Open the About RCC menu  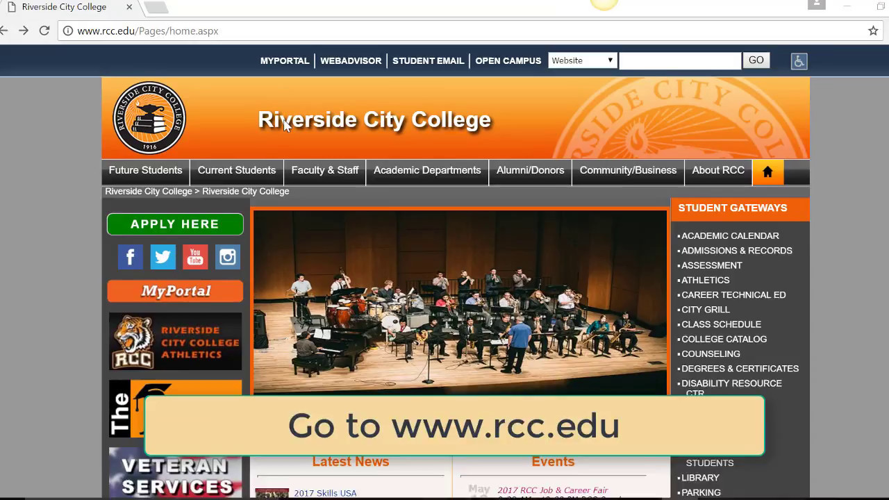[718, 171]
